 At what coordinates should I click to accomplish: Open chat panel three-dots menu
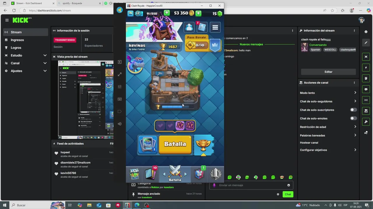pyautogui.click(x=293, y=31)
